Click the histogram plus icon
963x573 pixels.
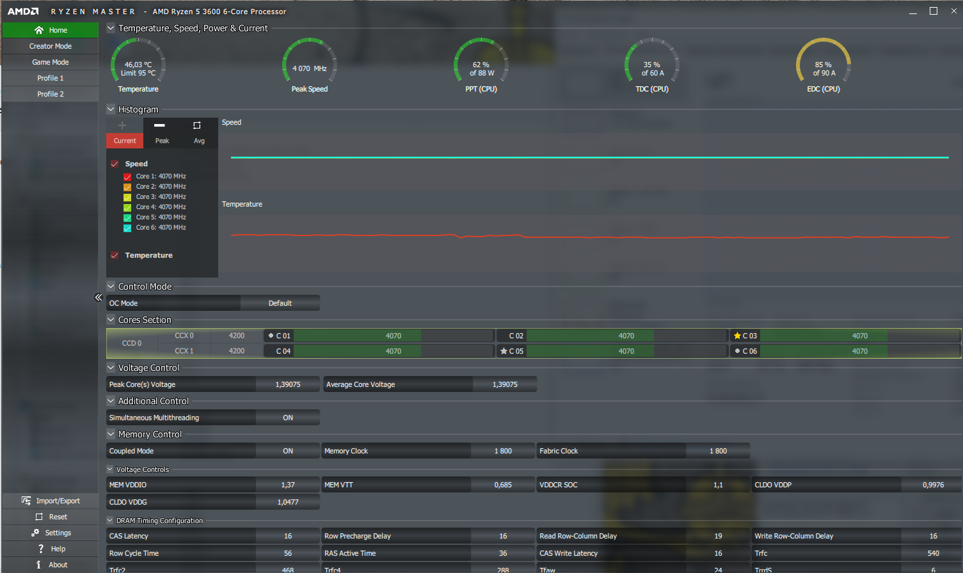click(x=122, y=125)
